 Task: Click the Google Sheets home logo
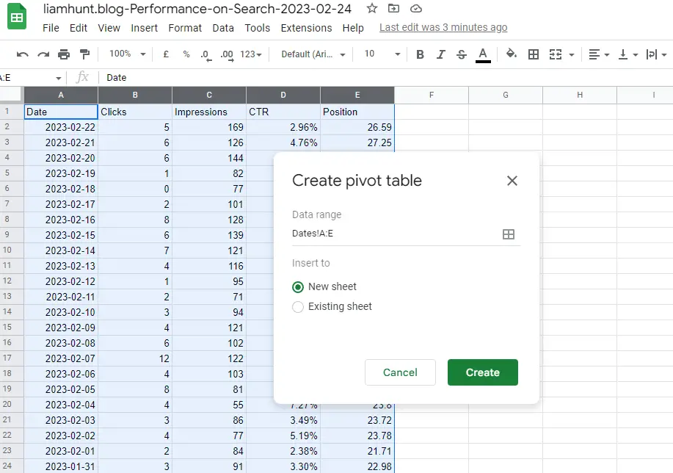tap(17, 16)
